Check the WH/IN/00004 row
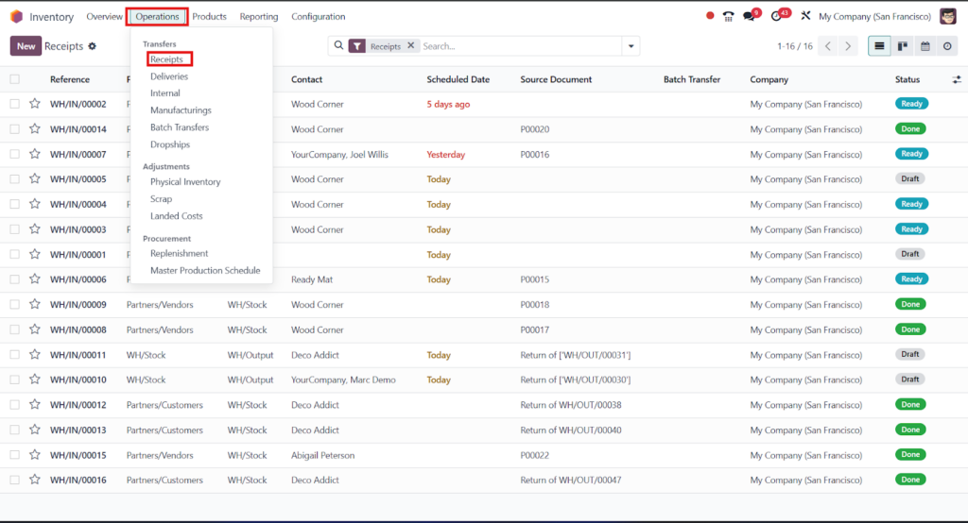The height and width of the screenshot is (523, 968). coord(15,204)
